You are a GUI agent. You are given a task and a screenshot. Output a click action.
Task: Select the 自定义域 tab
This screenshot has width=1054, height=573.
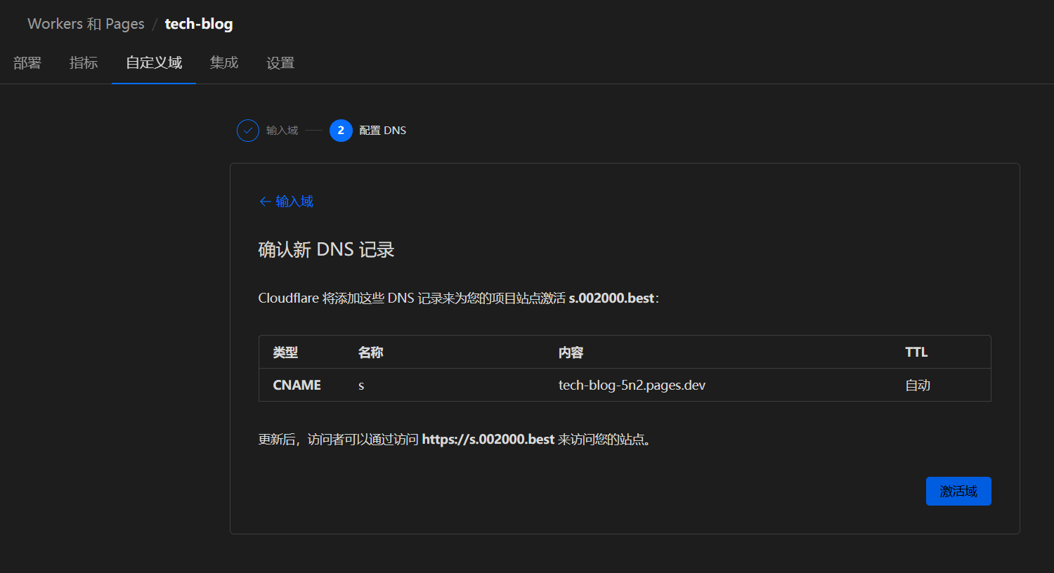coord(154,63)
